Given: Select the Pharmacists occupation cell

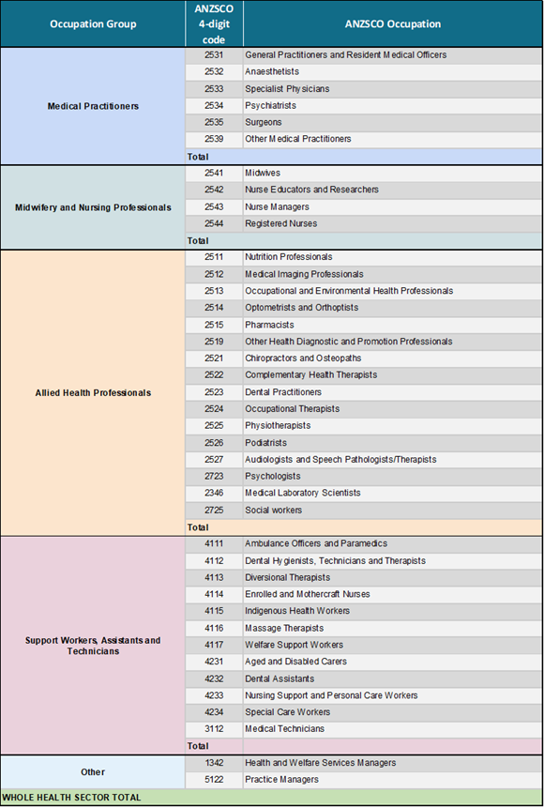Looking at the screenshot, I should (393, 325).
